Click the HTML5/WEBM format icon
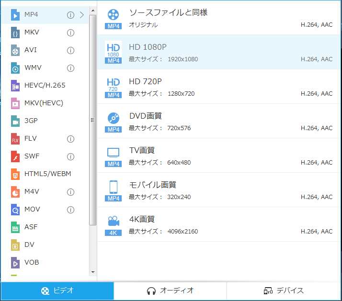This screenshot has height=301, width=342. tap(15, 174)
